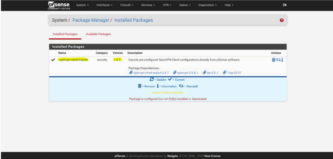Click the Installed Packages table header bar
Screen dimensions: 333x159
pos(168,47)
